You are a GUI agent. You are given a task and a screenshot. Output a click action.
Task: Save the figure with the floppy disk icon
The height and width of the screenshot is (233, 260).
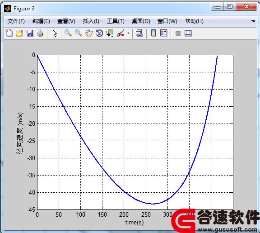click(30, 33)
